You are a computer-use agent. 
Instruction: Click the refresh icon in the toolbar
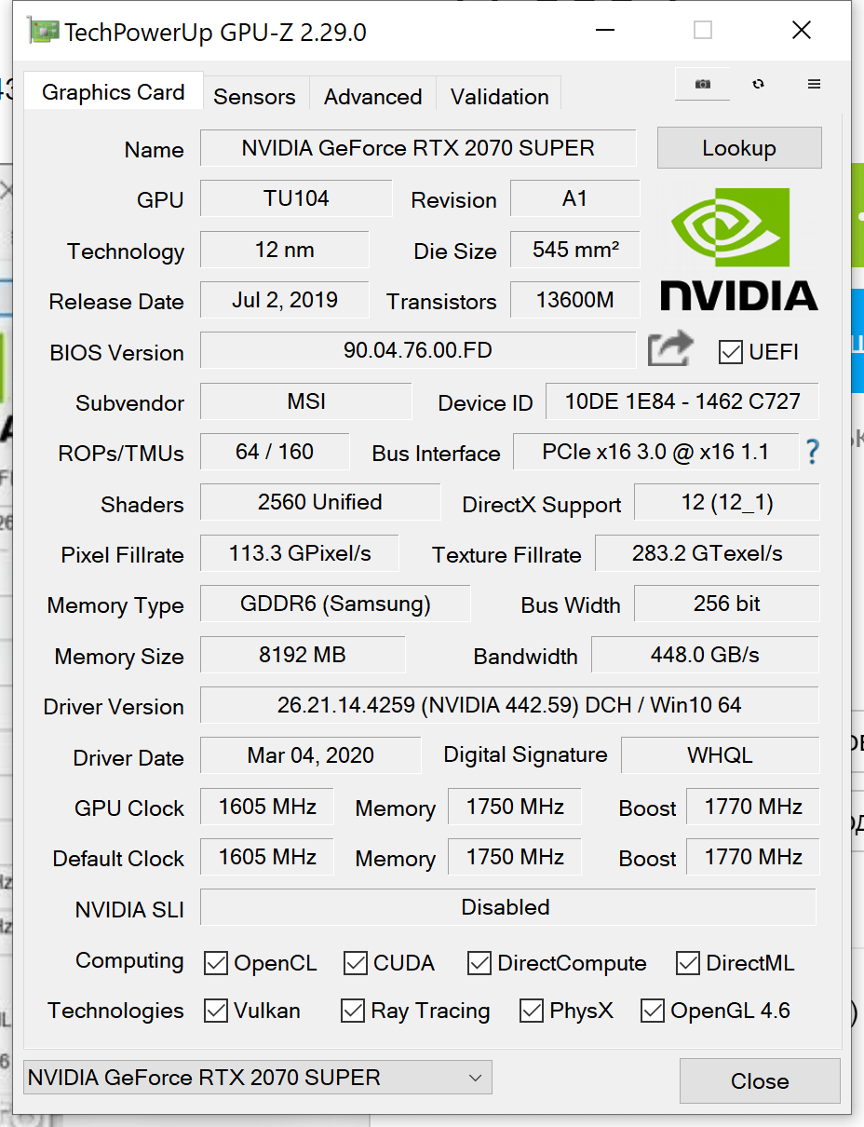pos(759,85)
